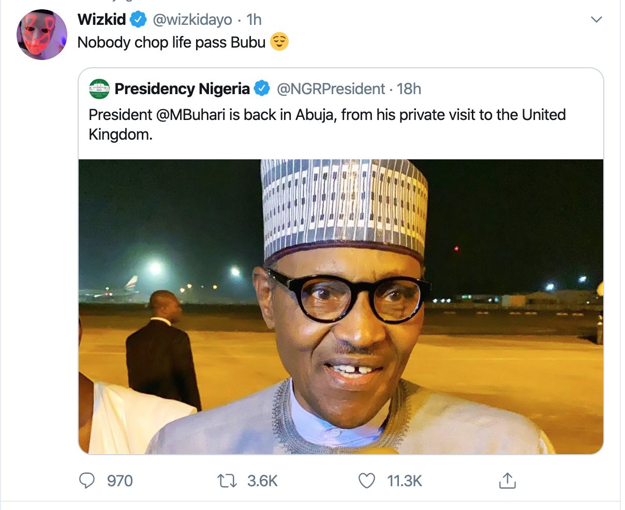This screenshot has height=510, width=625.
Task: Click the 970 replies count
Action: [x=120, y=481]
